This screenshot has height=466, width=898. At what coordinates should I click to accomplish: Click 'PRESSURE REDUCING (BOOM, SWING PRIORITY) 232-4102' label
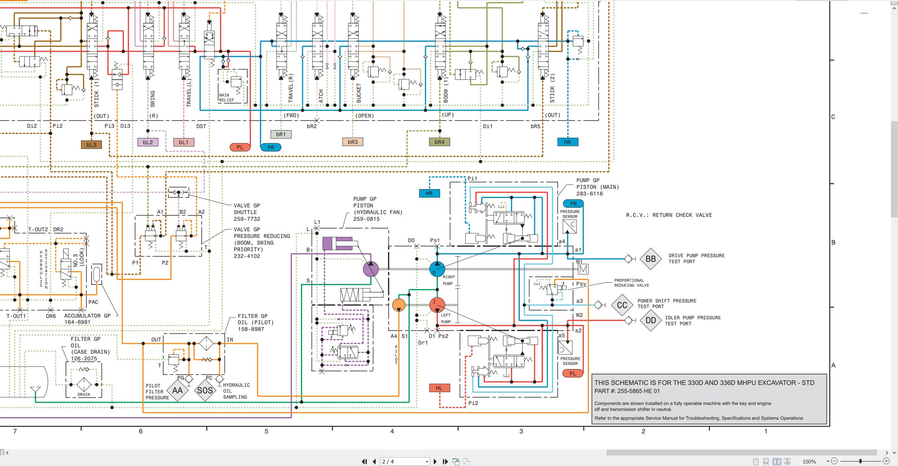tap(262, 246)
